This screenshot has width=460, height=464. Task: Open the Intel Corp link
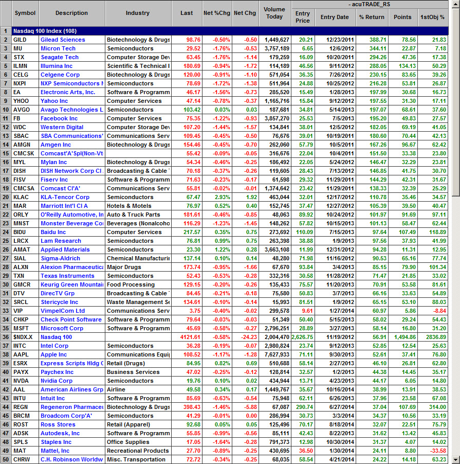tap(54, 346)
